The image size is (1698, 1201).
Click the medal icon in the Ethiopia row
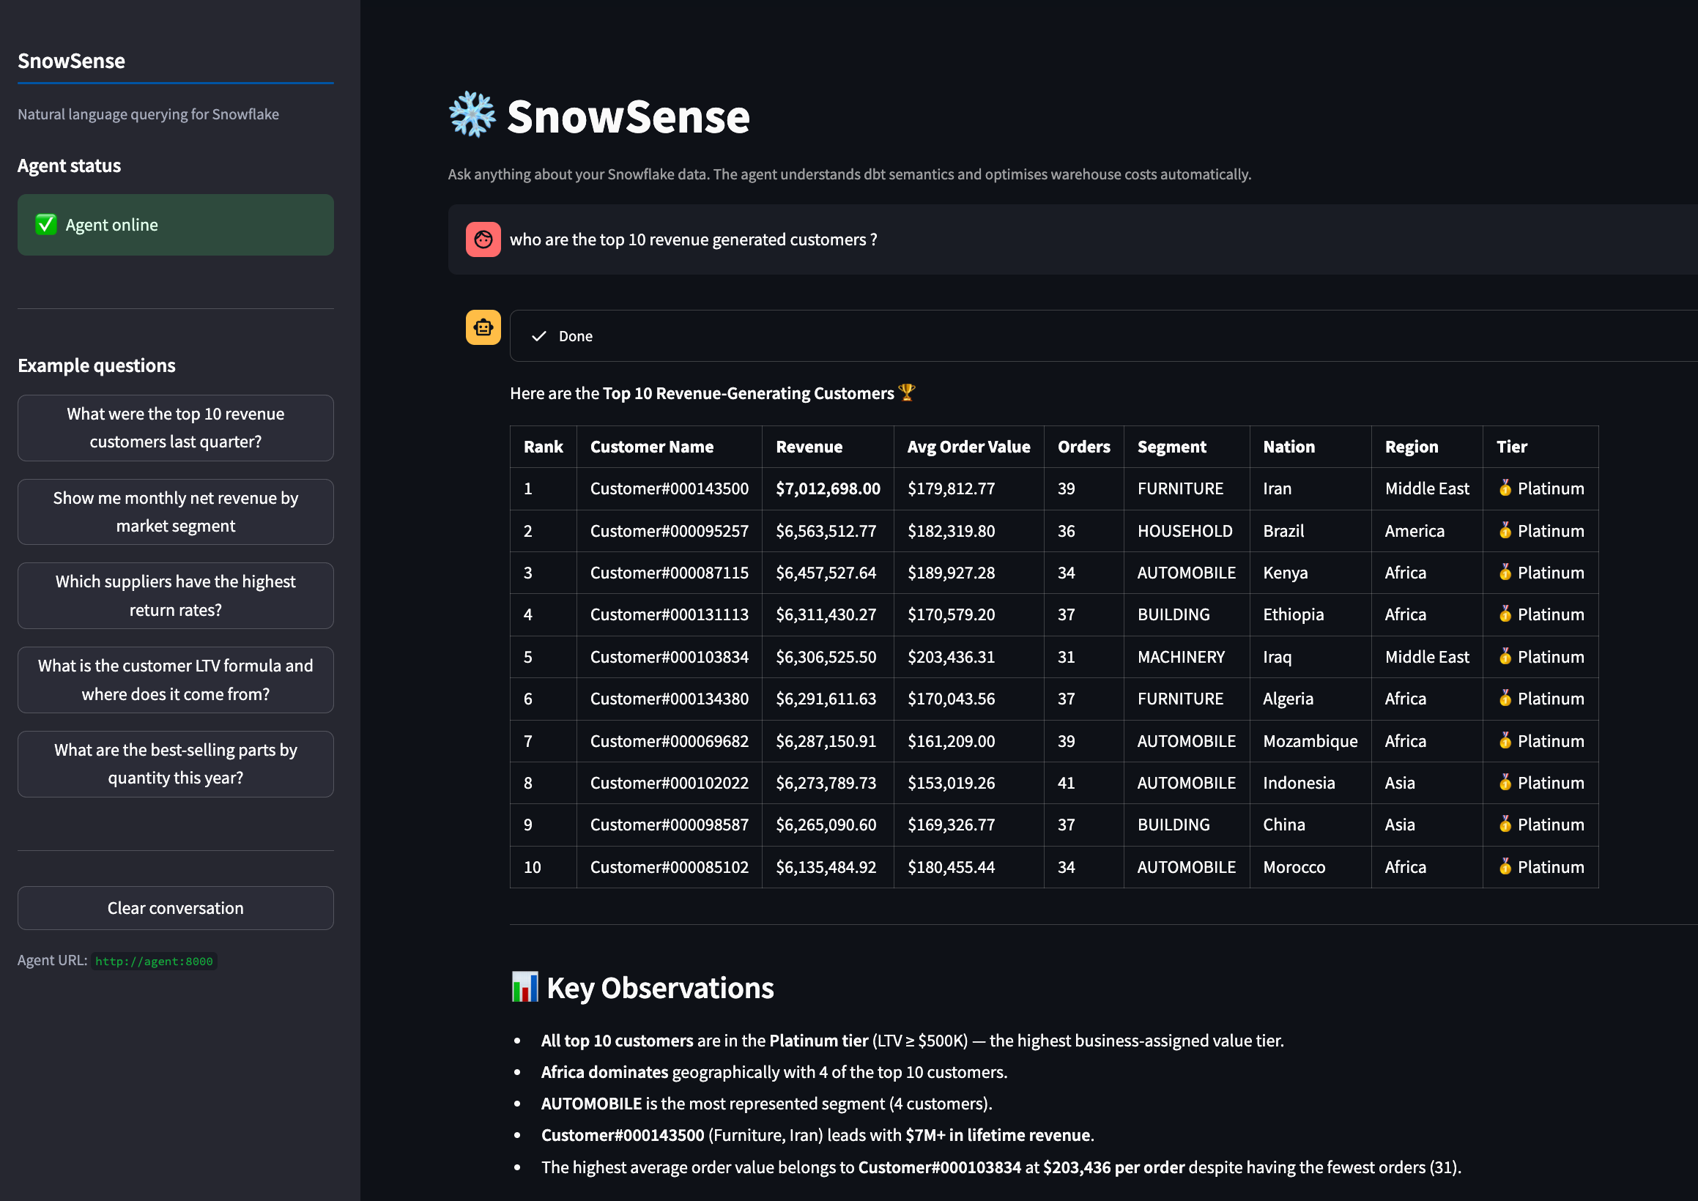coord(1505,614)
